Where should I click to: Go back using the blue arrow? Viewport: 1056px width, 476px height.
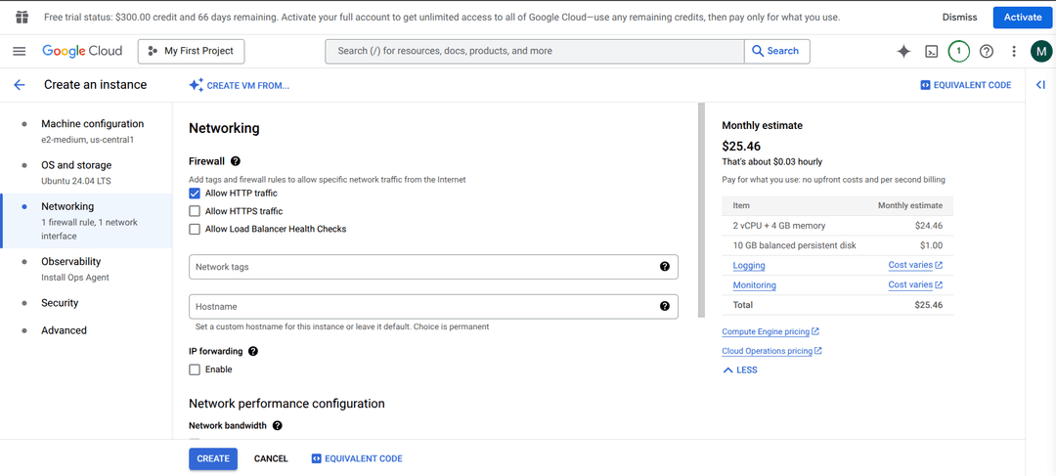point(19,85)
